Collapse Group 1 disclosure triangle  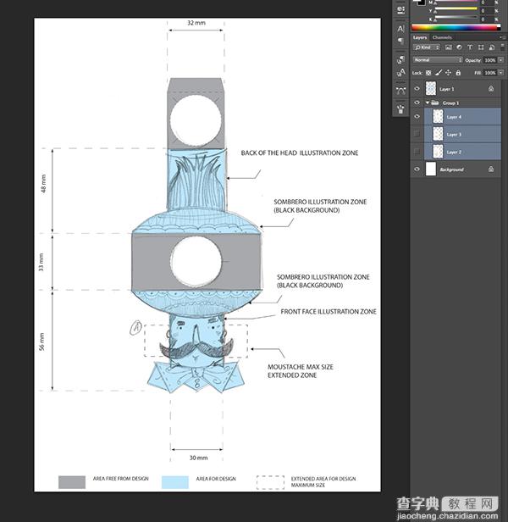point(428,103)
